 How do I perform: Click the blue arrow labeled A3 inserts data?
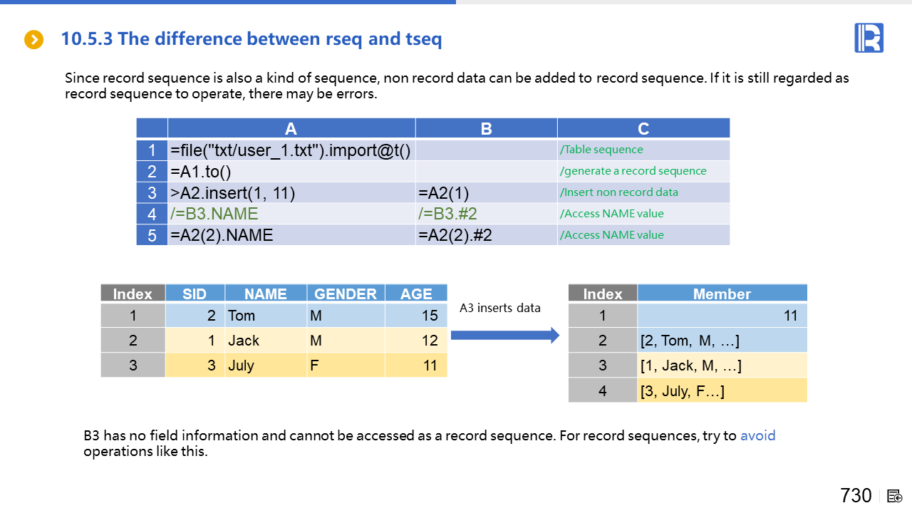click(505, 335)
